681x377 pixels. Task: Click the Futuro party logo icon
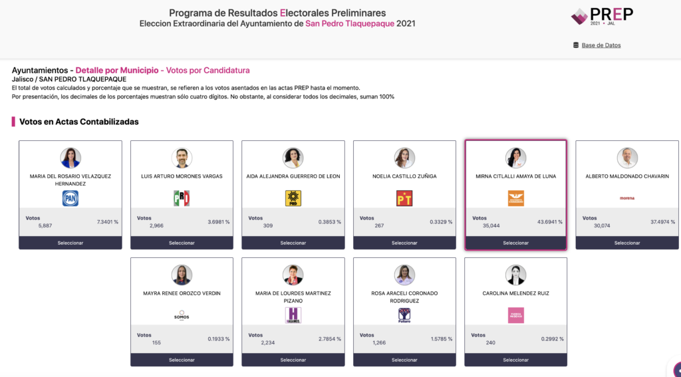click(404, 315)
